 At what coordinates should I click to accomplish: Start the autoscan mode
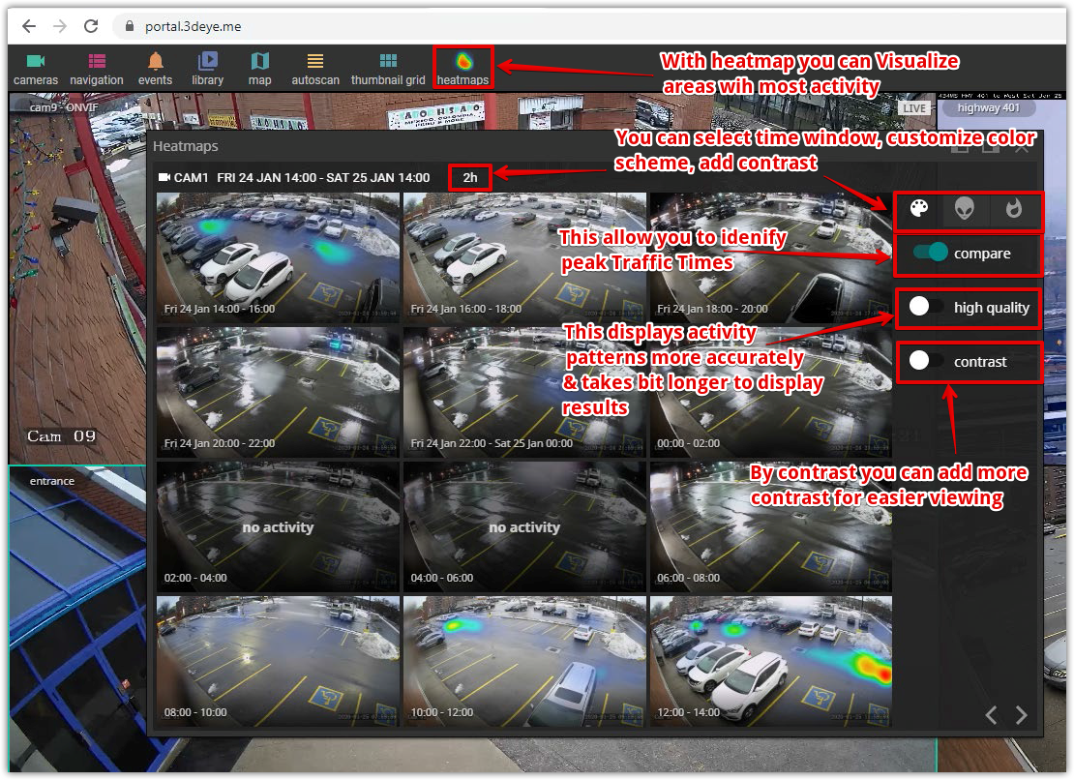[x=315, y=68]
